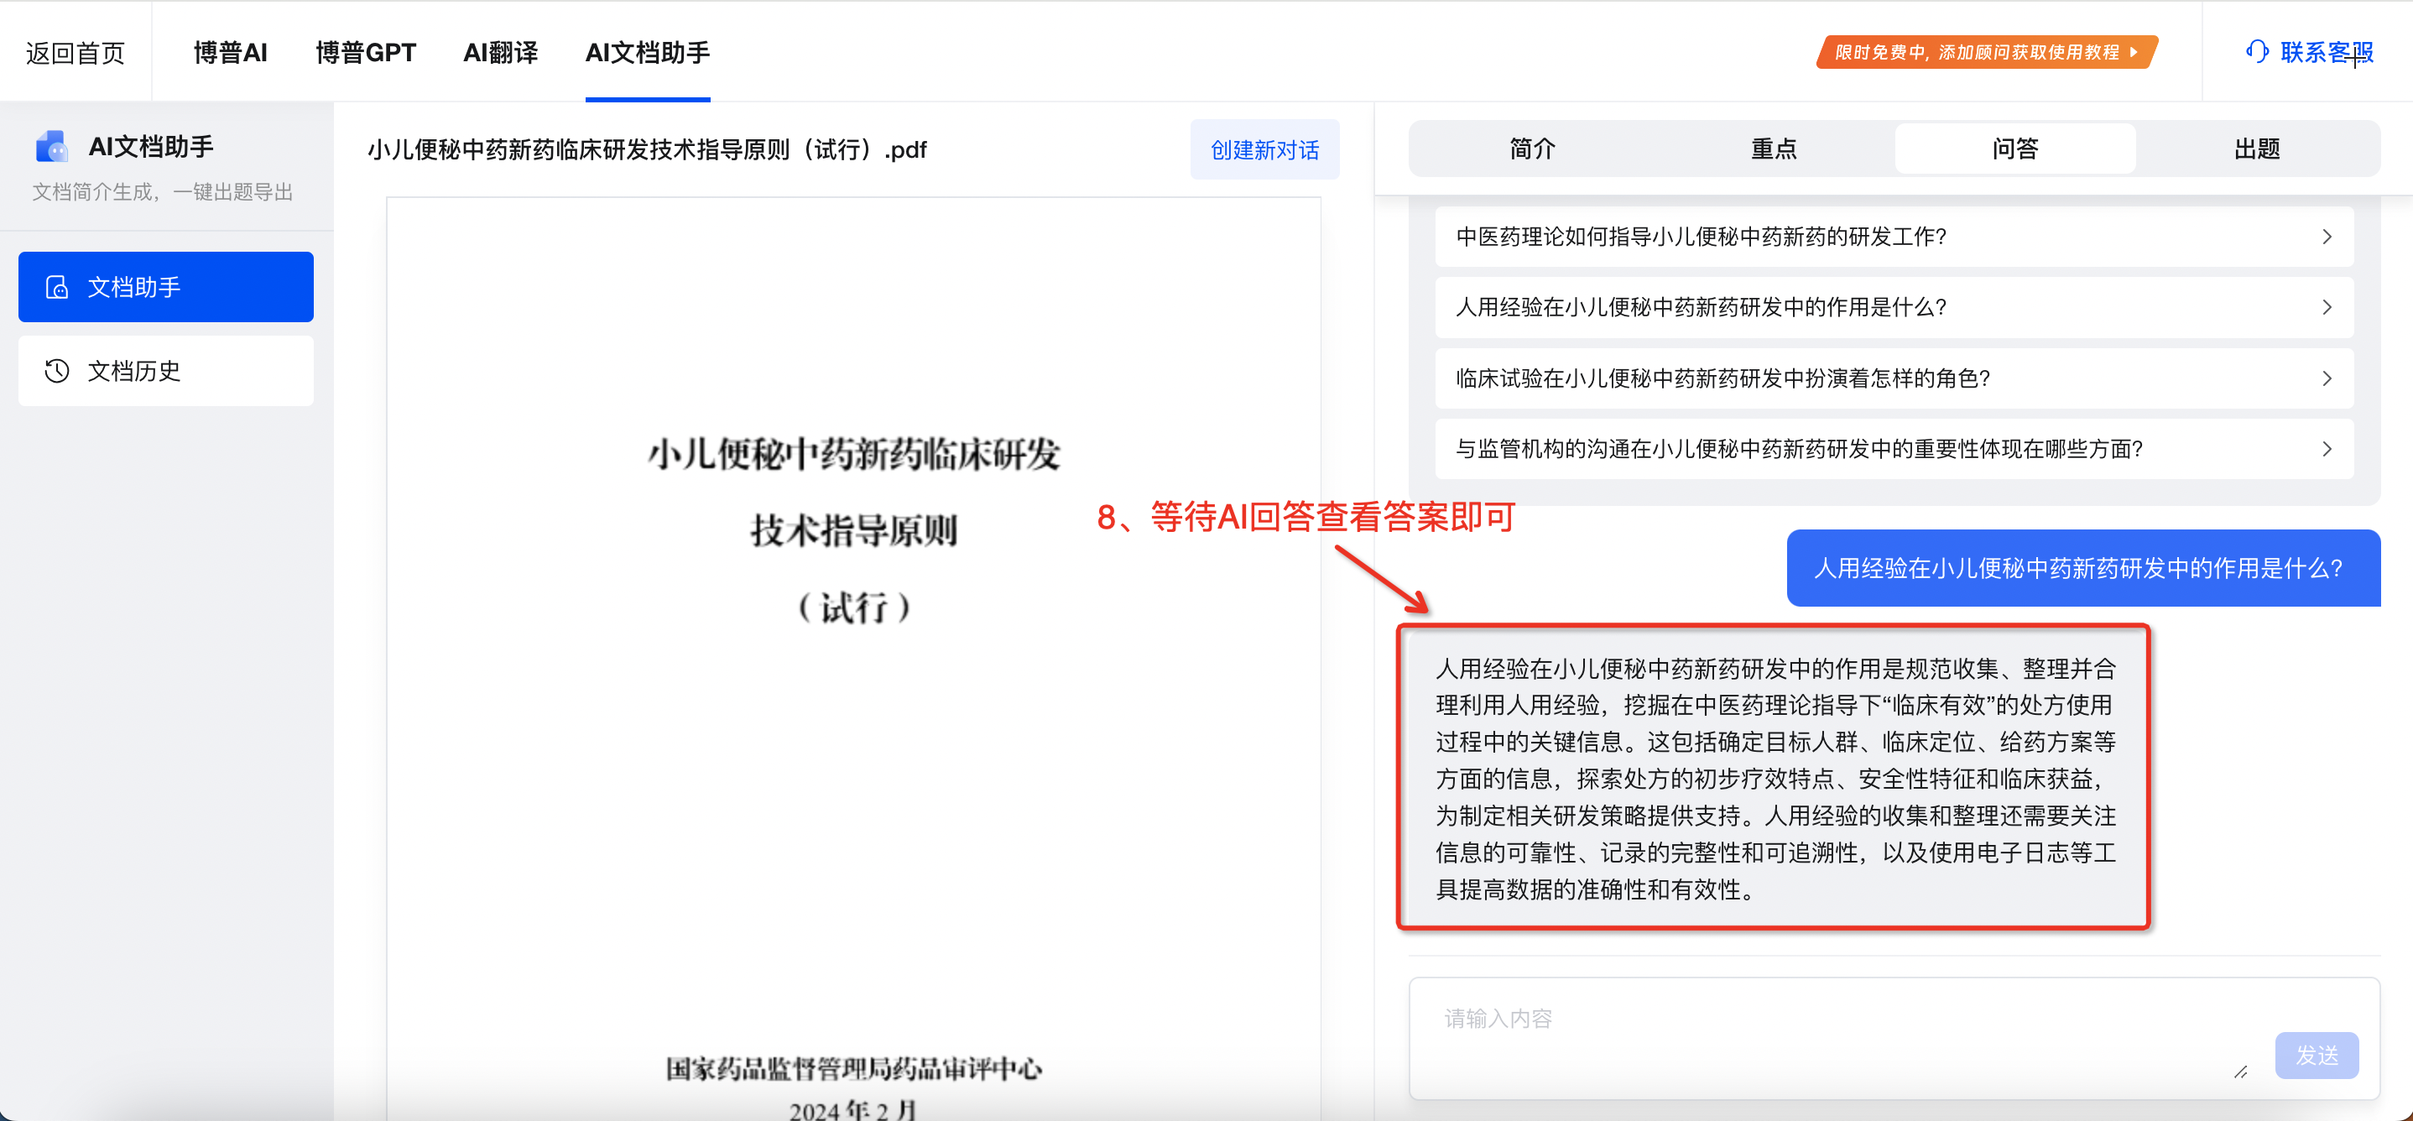
Task: Open the 博普AI tab
Action: point(231,53)
